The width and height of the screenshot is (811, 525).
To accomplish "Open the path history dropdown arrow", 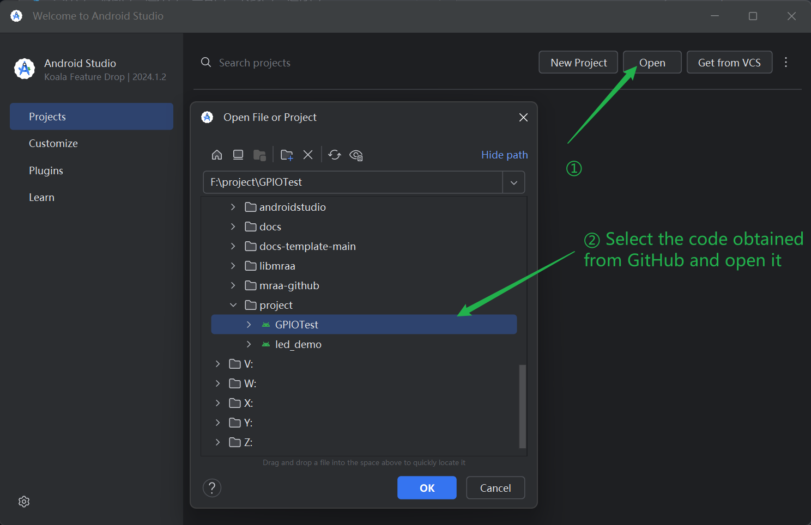I will pos(513,182).
